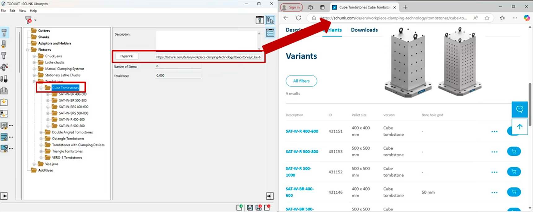Open the Help menu in TOOLKIT
The image size is (533, 212).
click(x=33, y=11)
